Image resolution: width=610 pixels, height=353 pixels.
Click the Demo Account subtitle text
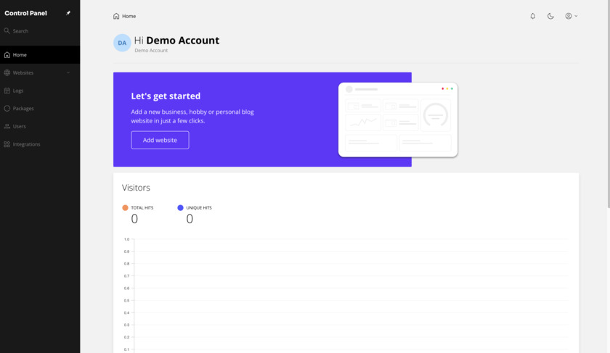tap(151, 51)
